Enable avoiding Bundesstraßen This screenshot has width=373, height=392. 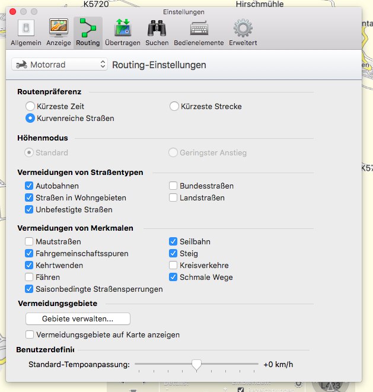[x=173, y=186]
